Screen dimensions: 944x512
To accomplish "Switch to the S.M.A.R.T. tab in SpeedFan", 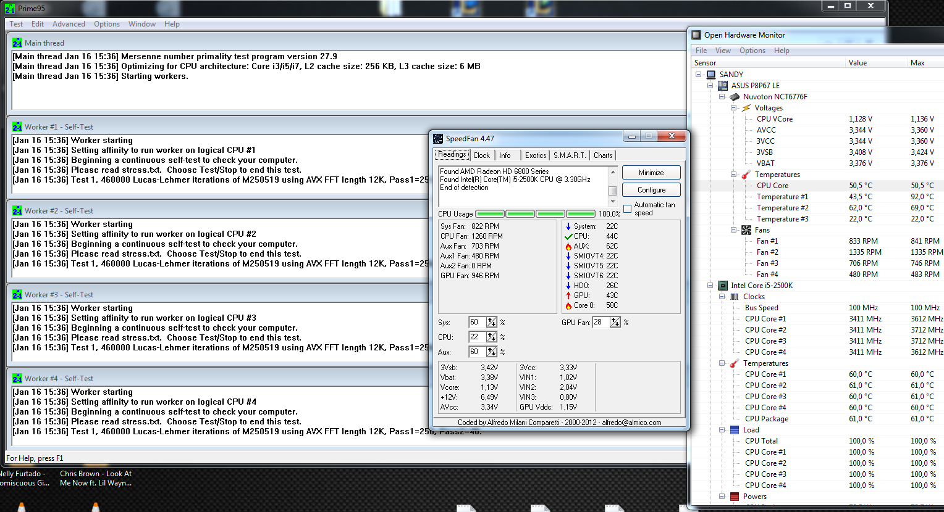I will [x=569, y=155].
